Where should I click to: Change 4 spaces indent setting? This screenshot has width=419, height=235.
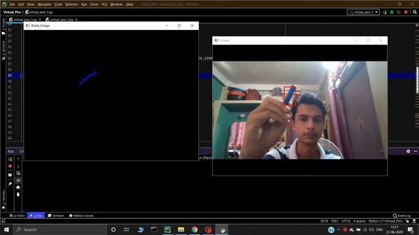pyautogui.click(x=359, y=221)
